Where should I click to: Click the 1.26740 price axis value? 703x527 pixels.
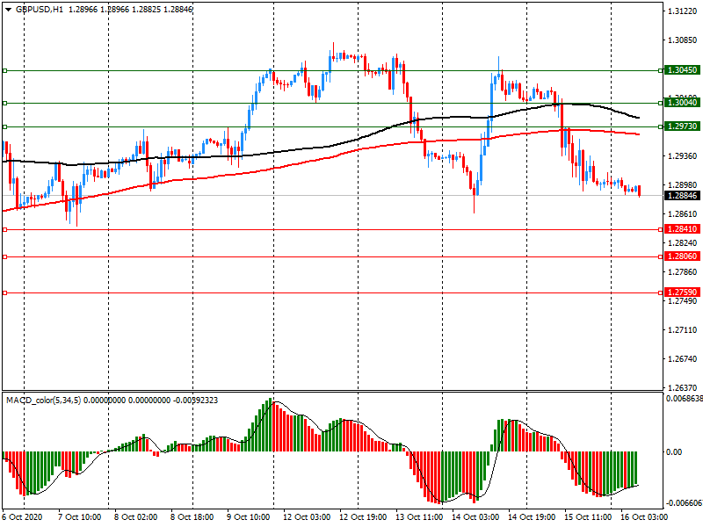click(x=683, y=359)
